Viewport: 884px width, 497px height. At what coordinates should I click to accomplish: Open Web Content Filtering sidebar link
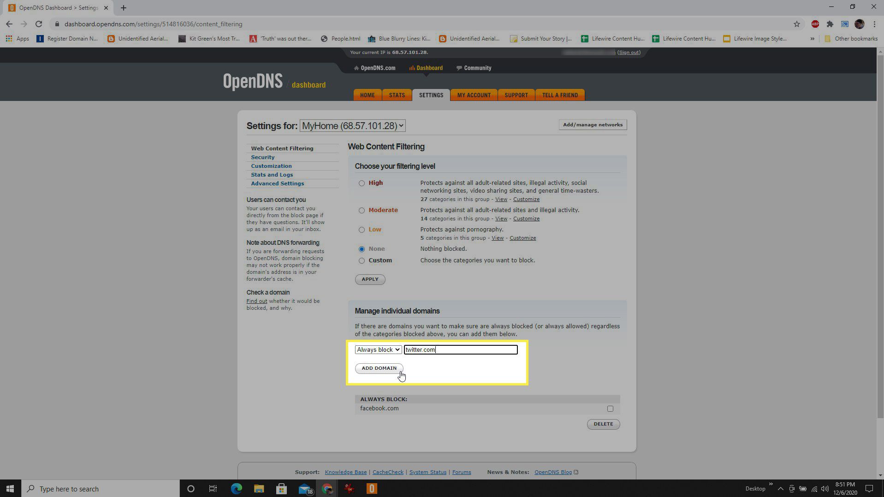(x=282, y=148)
